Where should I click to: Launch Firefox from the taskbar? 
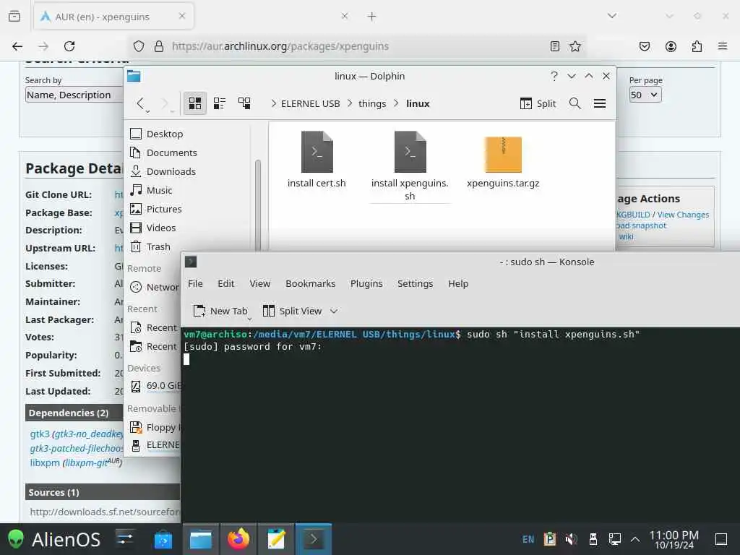click(238, 539)
